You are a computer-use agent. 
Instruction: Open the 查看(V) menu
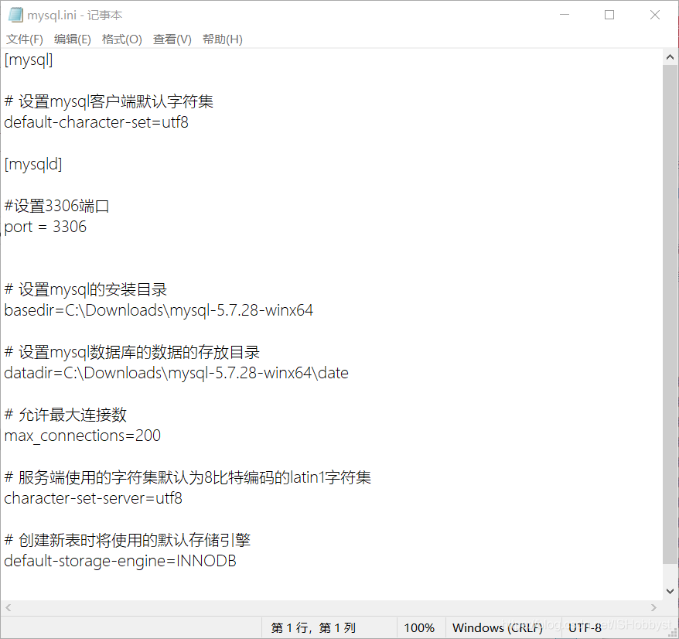pos(172,39)
